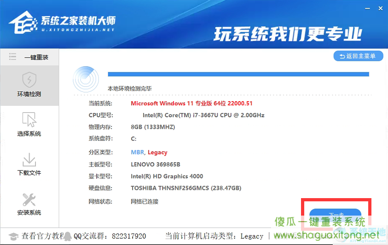Image resolution: width=388 pixels, height=245 pixels.
Task: Click the 当前计算机启动类型 Legacy text
Action: pos(214,236)
